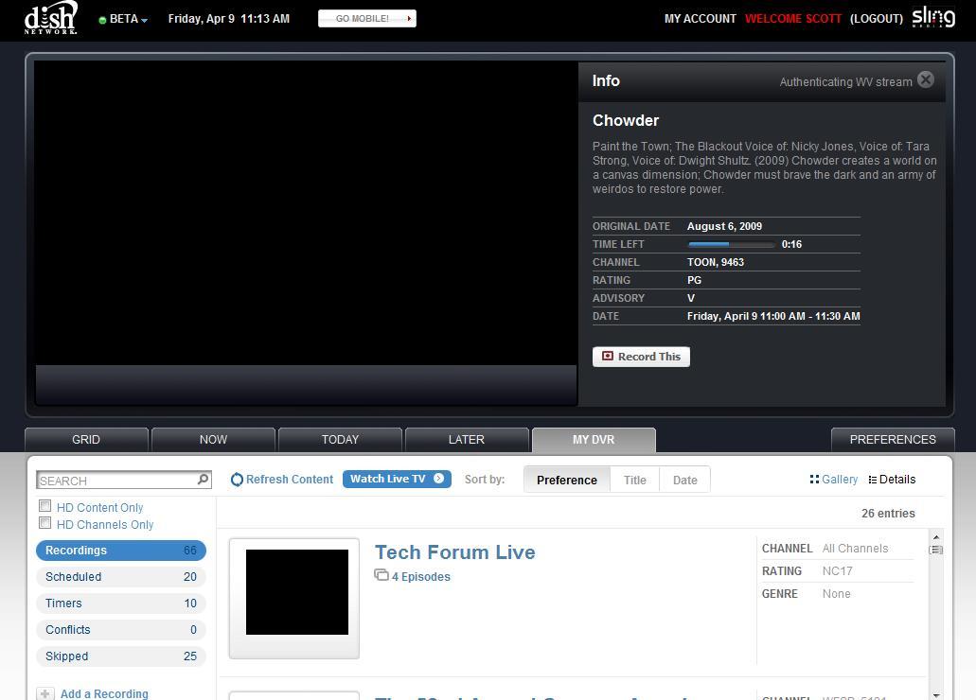The height and width of the screenshot is (700, 976).
Task: Open the PREFERENCES tab
Action: click(x=894, y=440)
